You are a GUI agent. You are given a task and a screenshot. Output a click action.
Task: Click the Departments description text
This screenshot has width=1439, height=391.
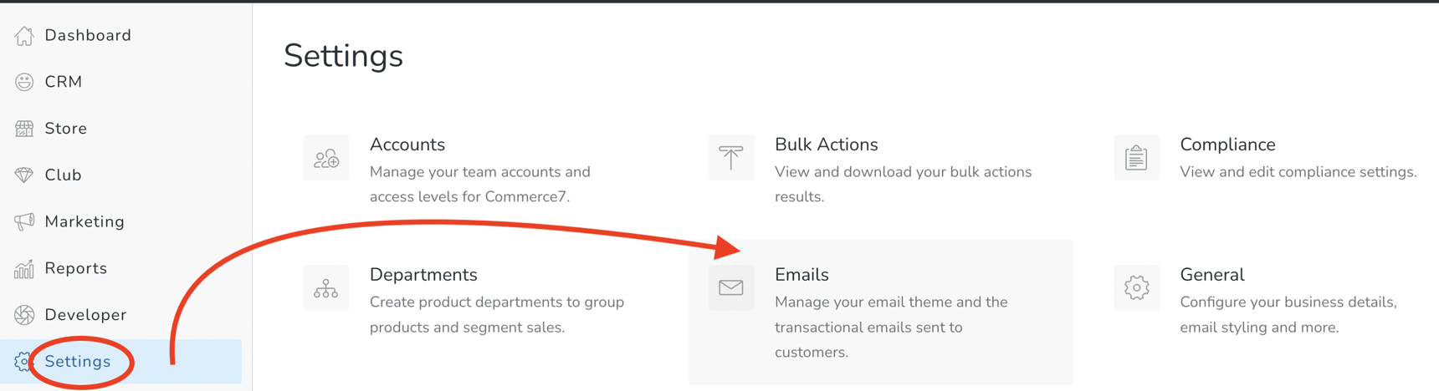click(497, 314)
